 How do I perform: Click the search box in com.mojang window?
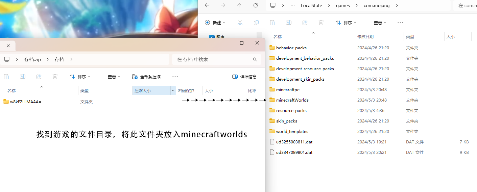[466, 5]
